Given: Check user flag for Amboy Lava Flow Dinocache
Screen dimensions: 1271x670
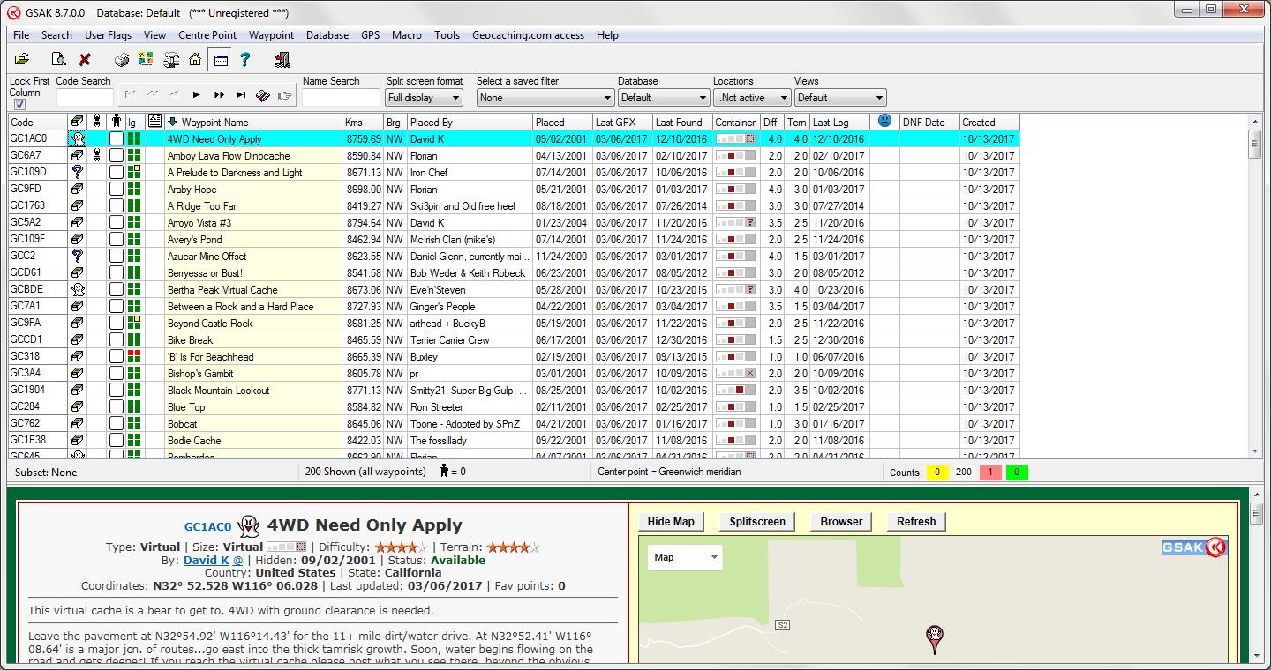Looking at the screenshot, I should 116,155.
